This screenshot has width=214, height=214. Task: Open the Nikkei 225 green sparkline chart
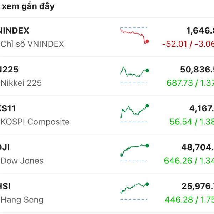(134, 73)
